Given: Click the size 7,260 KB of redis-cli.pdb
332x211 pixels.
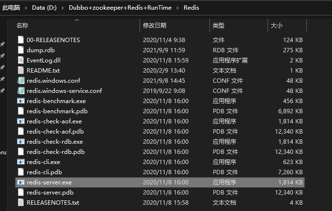Looking at the screenshot, I should click(290, 172).
